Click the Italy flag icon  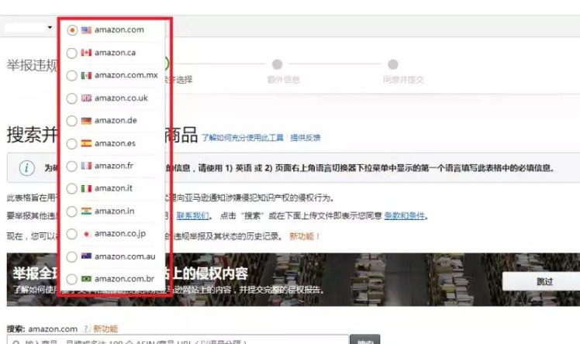pos(86,188)
